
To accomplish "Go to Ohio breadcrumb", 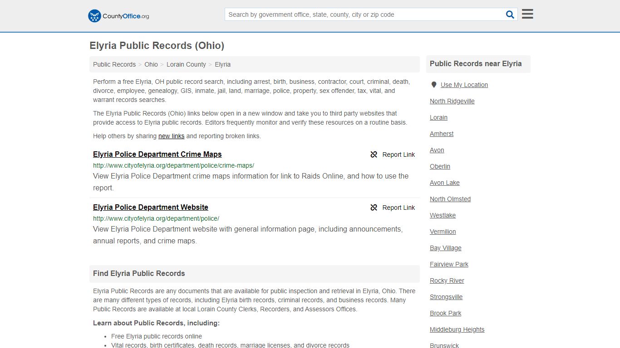I will click(151, 64).
